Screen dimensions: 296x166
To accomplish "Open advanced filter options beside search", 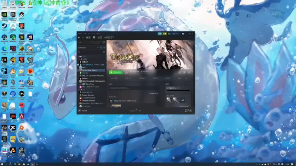I will click(104, 52).
